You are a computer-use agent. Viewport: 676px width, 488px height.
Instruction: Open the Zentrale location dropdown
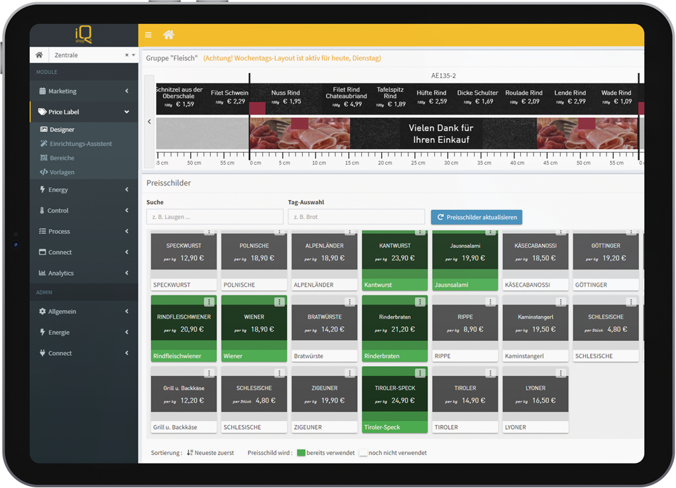(x=133, y=55)
